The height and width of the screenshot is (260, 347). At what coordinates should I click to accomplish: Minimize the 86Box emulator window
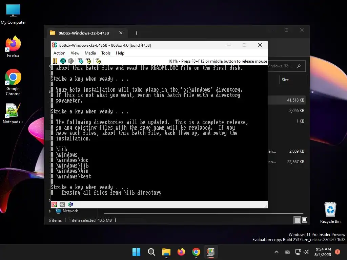tap(229, 45)
